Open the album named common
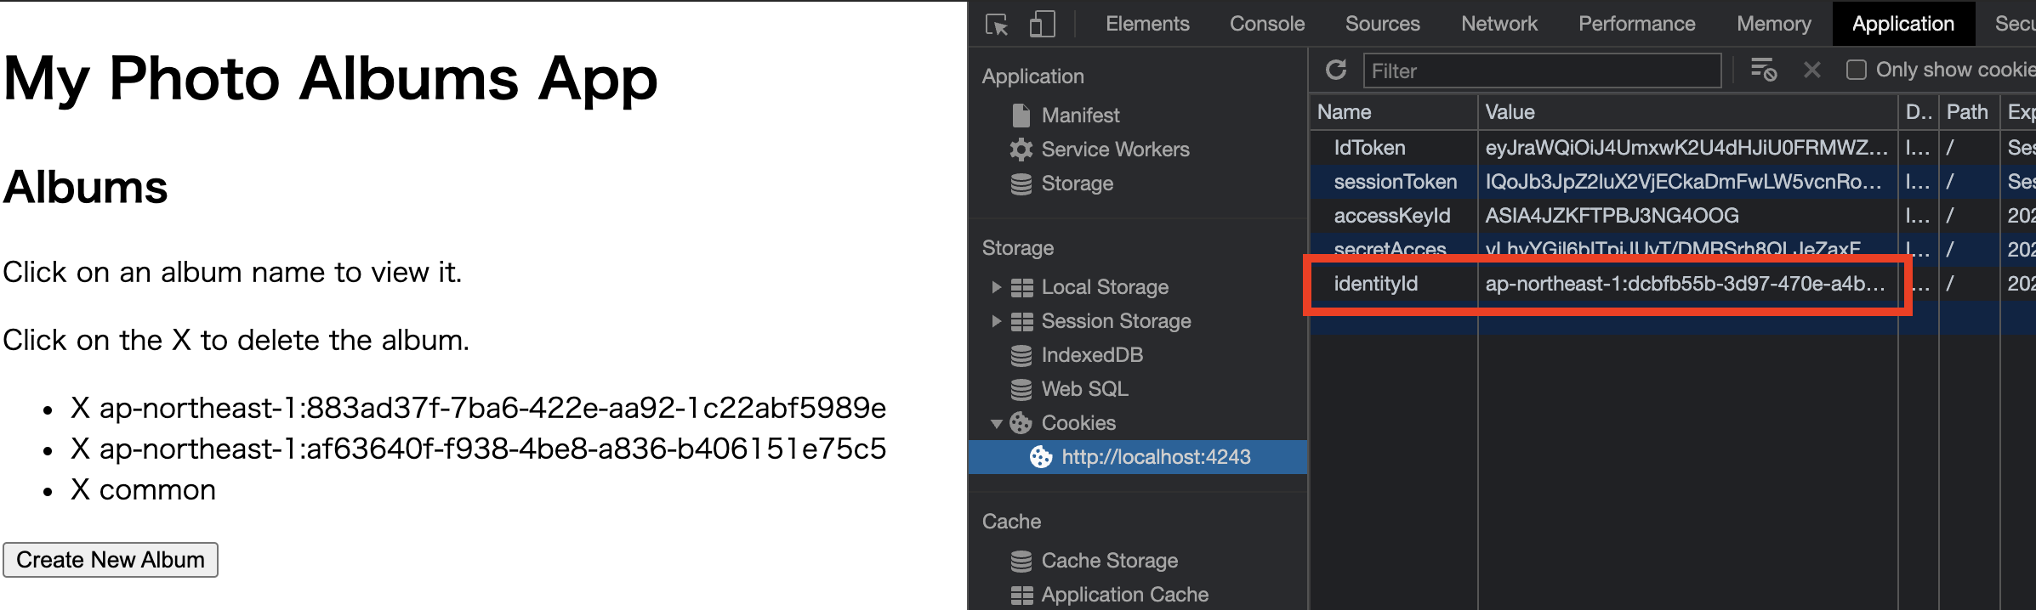 coord(157,489)
